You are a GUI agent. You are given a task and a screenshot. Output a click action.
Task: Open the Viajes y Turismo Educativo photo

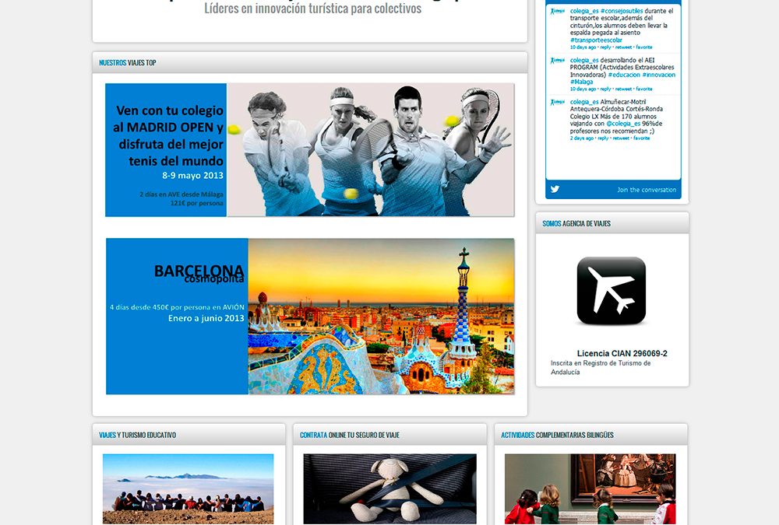click(x=188, y=488)
